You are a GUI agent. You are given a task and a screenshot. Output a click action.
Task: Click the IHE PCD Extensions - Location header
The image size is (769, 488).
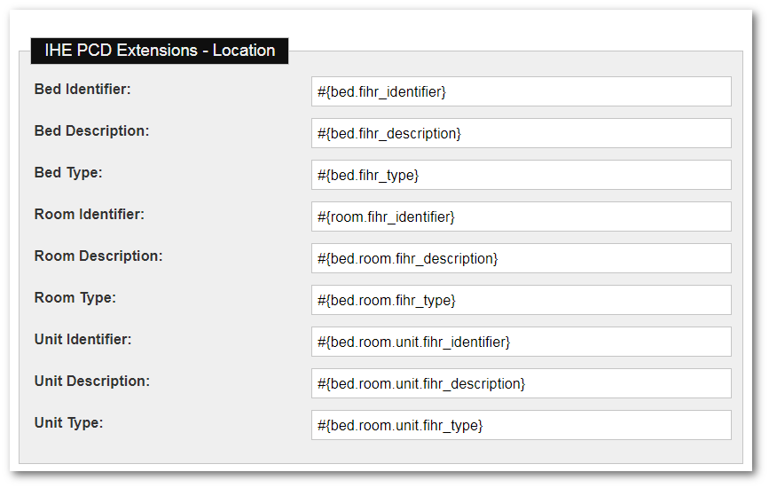160,51
